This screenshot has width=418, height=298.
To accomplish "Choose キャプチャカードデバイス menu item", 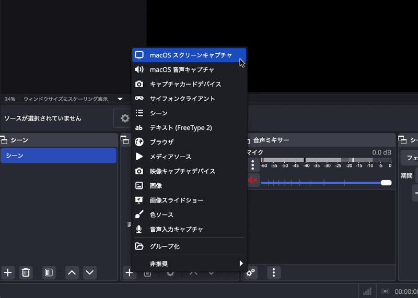I will [189, 84].
